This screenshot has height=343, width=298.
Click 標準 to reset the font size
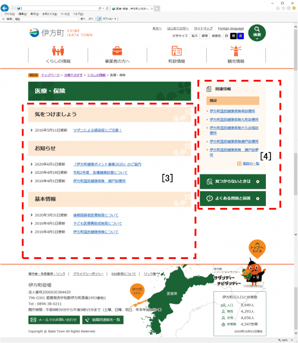coord(204,36)
